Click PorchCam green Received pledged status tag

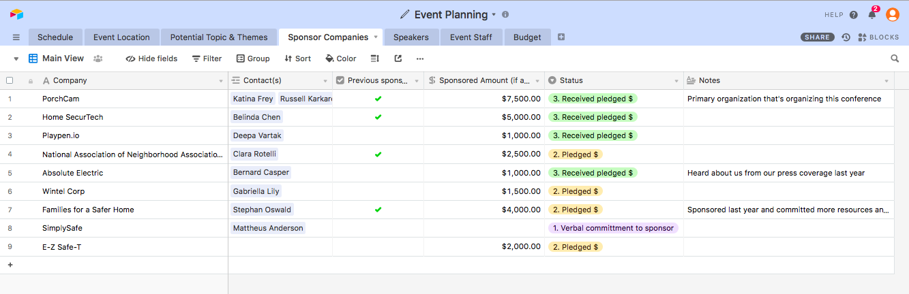(593, 99)
